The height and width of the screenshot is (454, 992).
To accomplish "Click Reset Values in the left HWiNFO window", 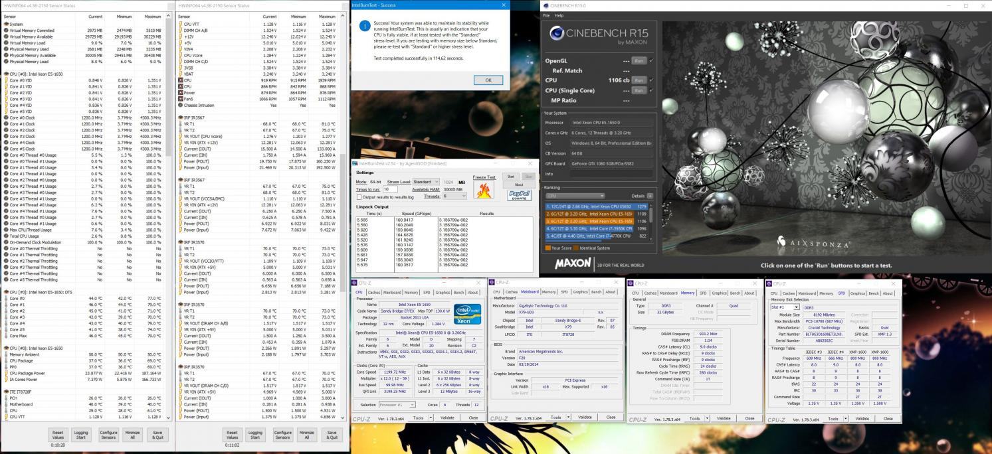I will [57, 435].
